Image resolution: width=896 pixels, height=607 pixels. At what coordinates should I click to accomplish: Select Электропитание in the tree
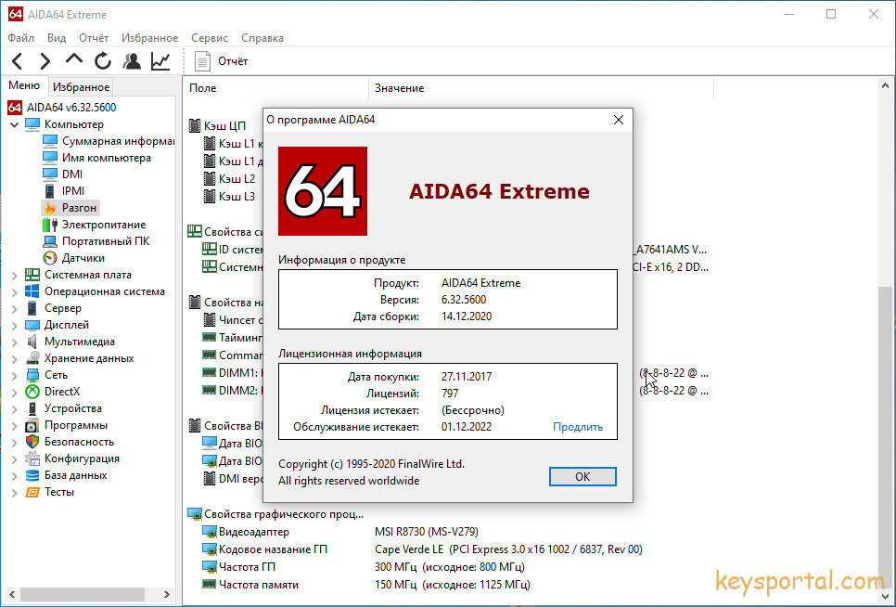(x=103, y=225)
